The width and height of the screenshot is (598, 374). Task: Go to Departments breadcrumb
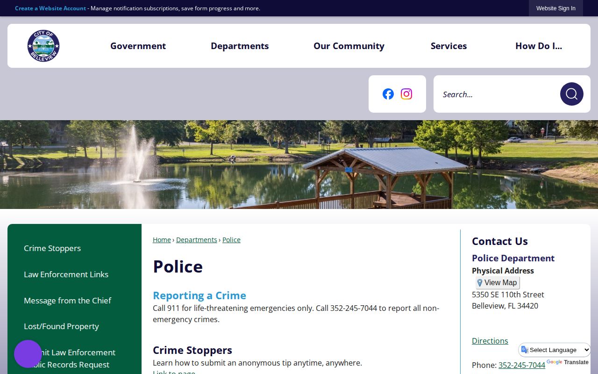tap(197, 240)
